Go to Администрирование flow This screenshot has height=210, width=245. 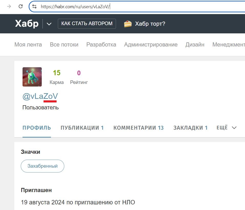point(151,45)
